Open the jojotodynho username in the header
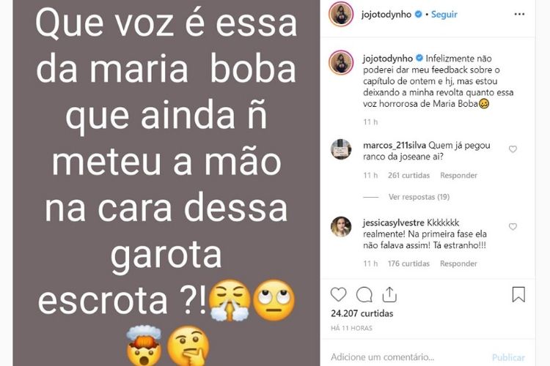The height and width of the screenshot is (366, 550). (x=386, y=15)
